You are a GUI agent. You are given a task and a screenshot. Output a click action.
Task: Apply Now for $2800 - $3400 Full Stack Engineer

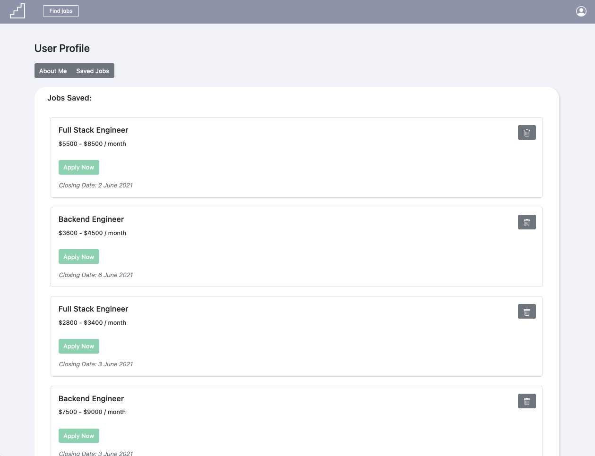coord(79,346)
